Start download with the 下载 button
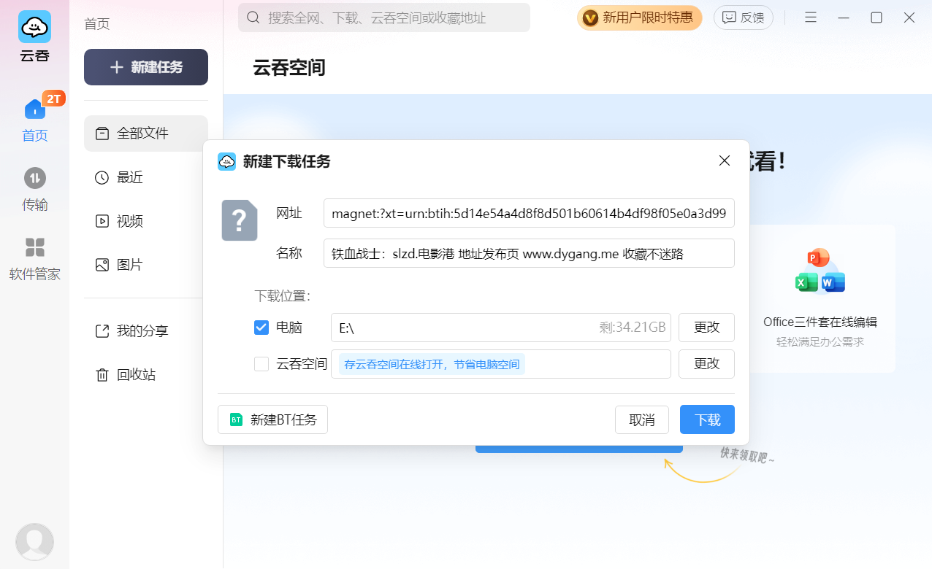This screenshot has height=569, width=932. pyautogui.click(x=706, y=419)
